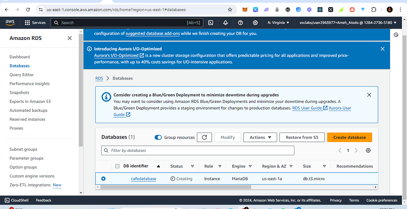The height and width of the screenshot is (209, 407).
Task: Open CloudShell from the bottom status bar
Action: click(x=16, y=200)
